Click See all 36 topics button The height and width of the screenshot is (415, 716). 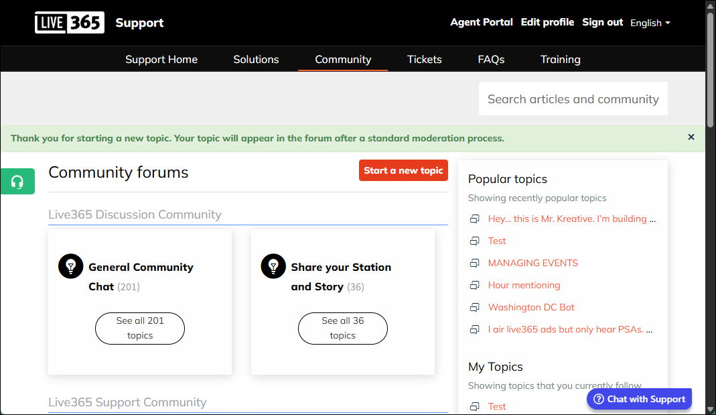point(343,328)
